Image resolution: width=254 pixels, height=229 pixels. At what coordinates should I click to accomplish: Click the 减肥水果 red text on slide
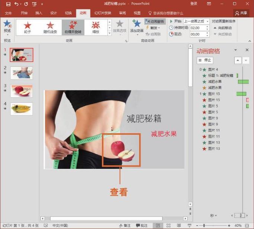pyautogui.click(x=164, y=134)
